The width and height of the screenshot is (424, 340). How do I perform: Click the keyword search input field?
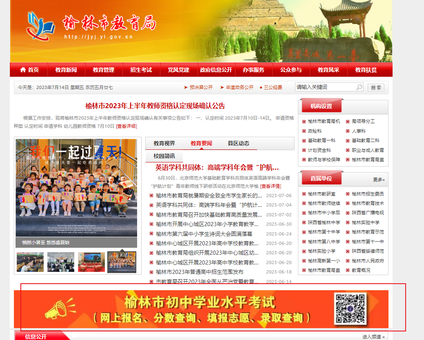pyautogui.click(x=325, y=87)
